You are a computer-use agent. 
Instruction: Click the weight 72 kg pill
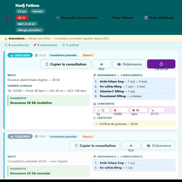click(x=102, y=110)
